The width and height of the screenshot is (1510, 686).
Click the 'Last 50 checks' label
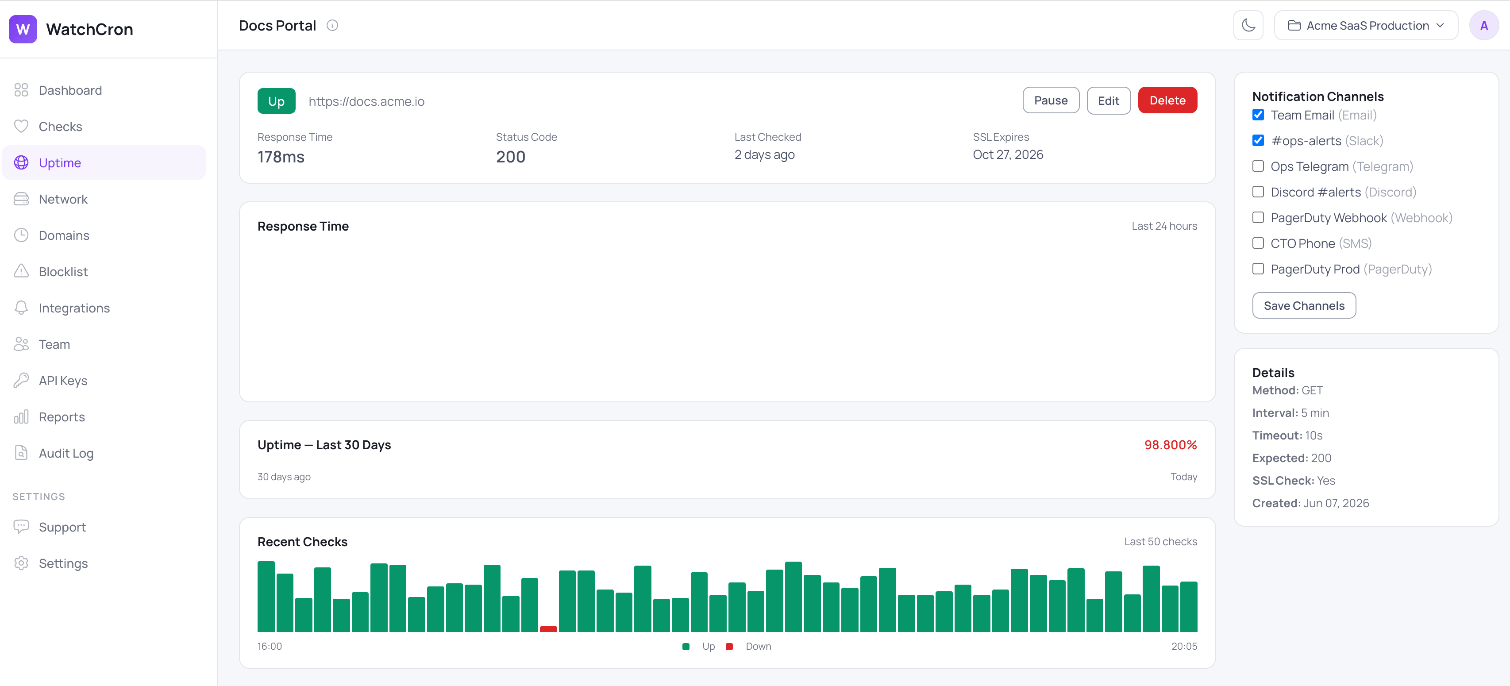tap(1160, 541)
